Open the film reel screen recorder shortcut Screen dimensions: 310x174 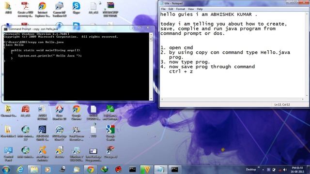click(77, 133)
